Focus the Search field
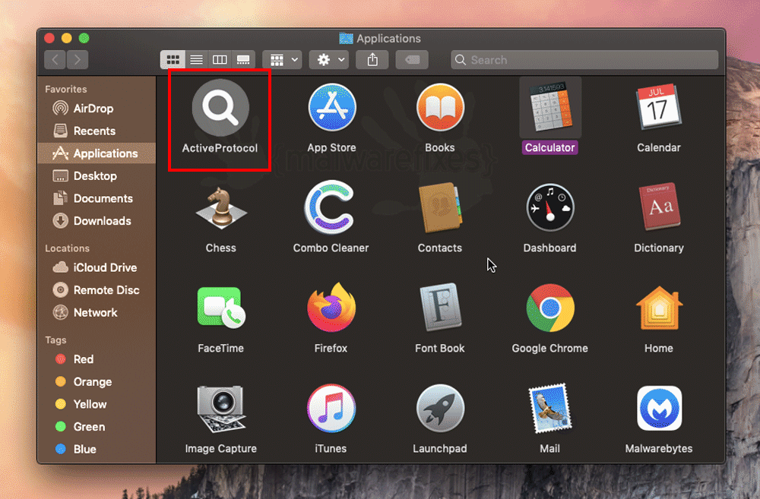The image size is (760, 499). tap(584, 59)
